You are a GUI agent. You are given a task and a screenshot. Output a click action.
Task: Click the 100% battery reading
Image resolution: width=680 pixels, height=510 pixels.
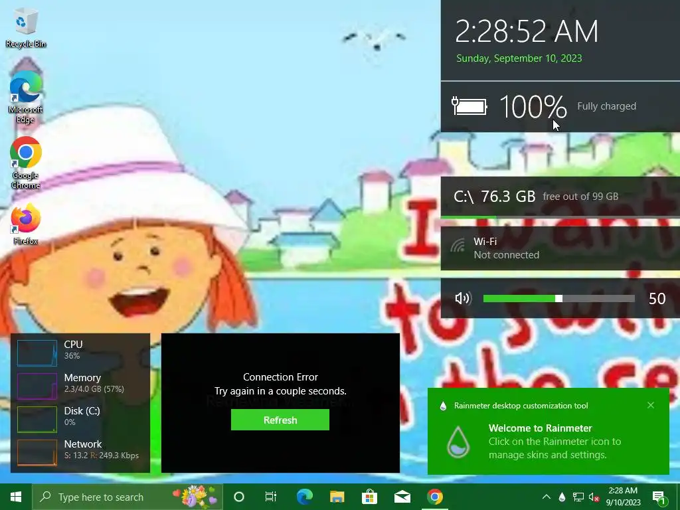coord(533,107)
